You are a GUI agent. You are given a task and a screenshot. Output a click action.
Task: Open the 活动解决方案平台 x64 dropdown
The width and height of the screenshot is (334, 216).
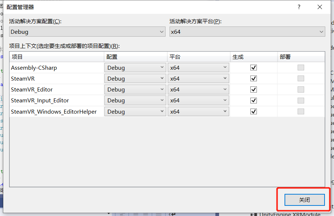pyautogui.click(x=247, y=32)
